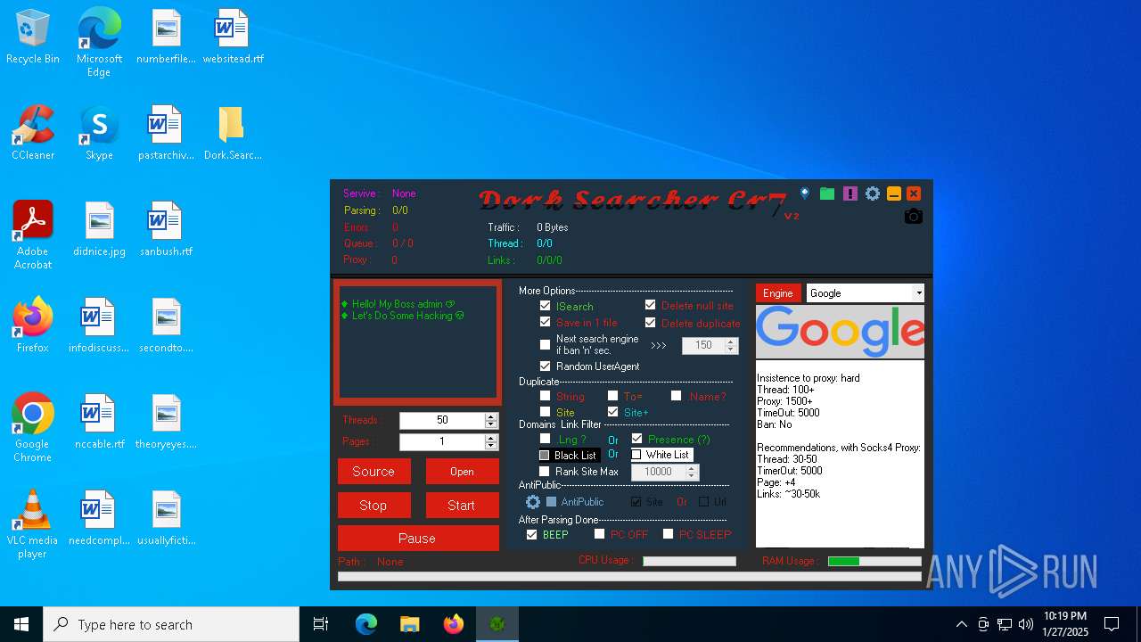Toggle Random UserAgent checkbox
Viewport: 1141px width, 642px height.
coord(545,366)
